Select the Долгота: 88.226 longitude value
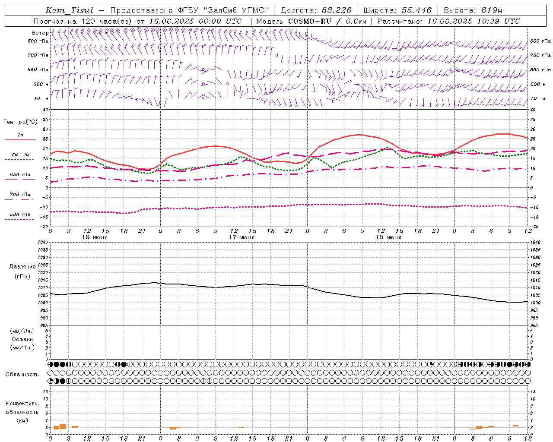Screen dimensions: 553x442 (x=316, y=10)
